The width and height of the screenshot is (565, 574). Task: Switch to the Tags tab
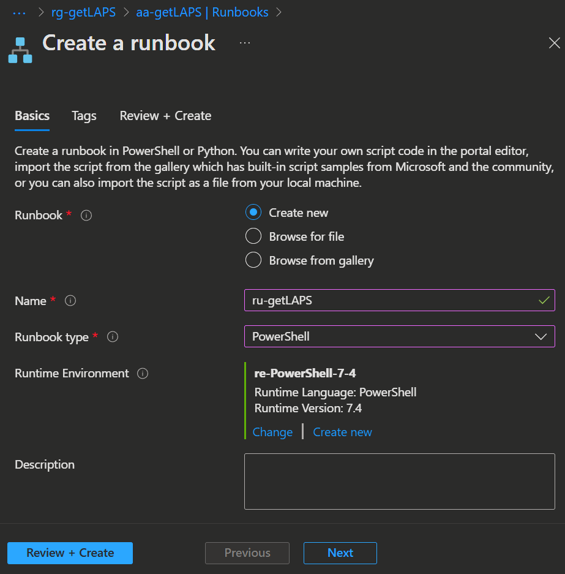[x=84, y=116]
